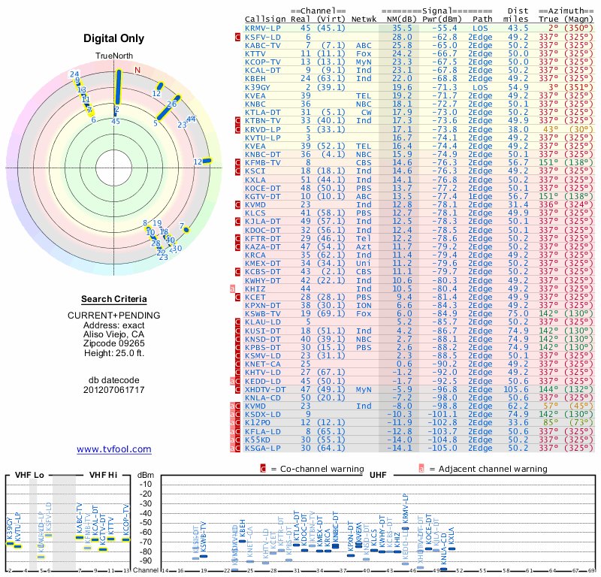
Task: Open the KSCI callsign link
Action: (255, 171)
